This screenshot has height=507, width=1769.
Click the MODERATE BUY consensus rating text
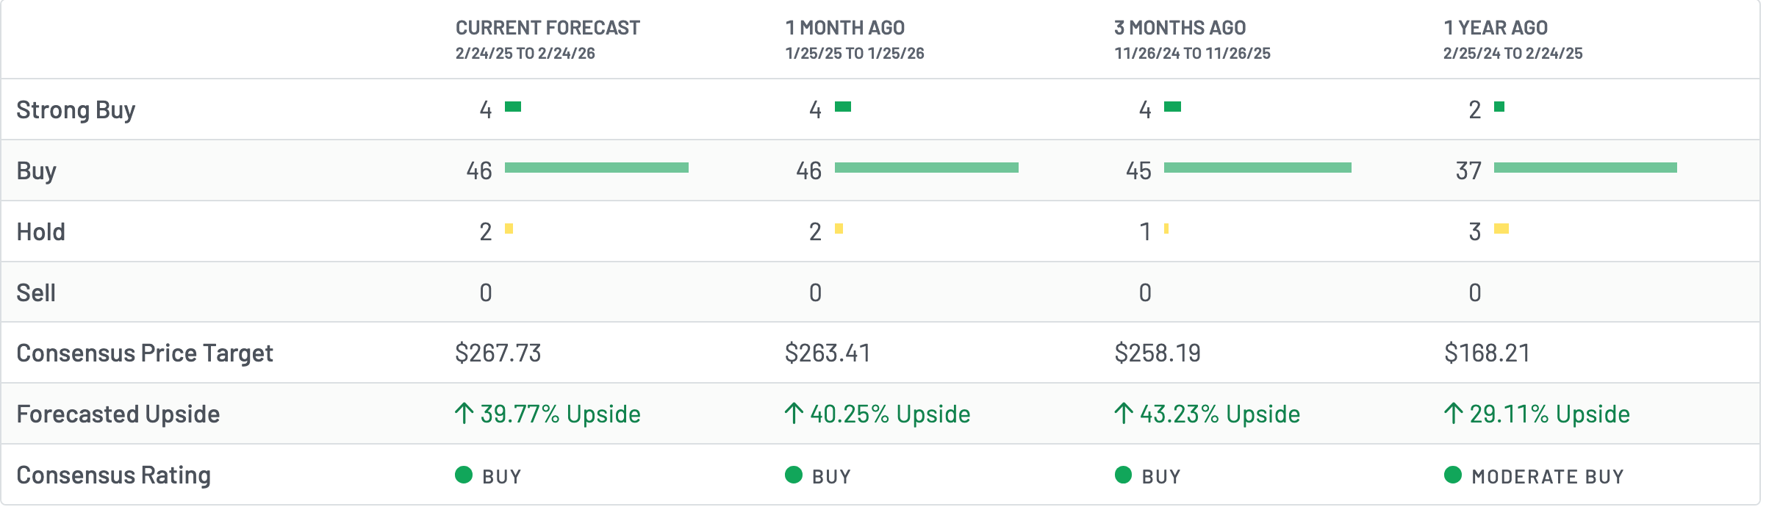1548,477
